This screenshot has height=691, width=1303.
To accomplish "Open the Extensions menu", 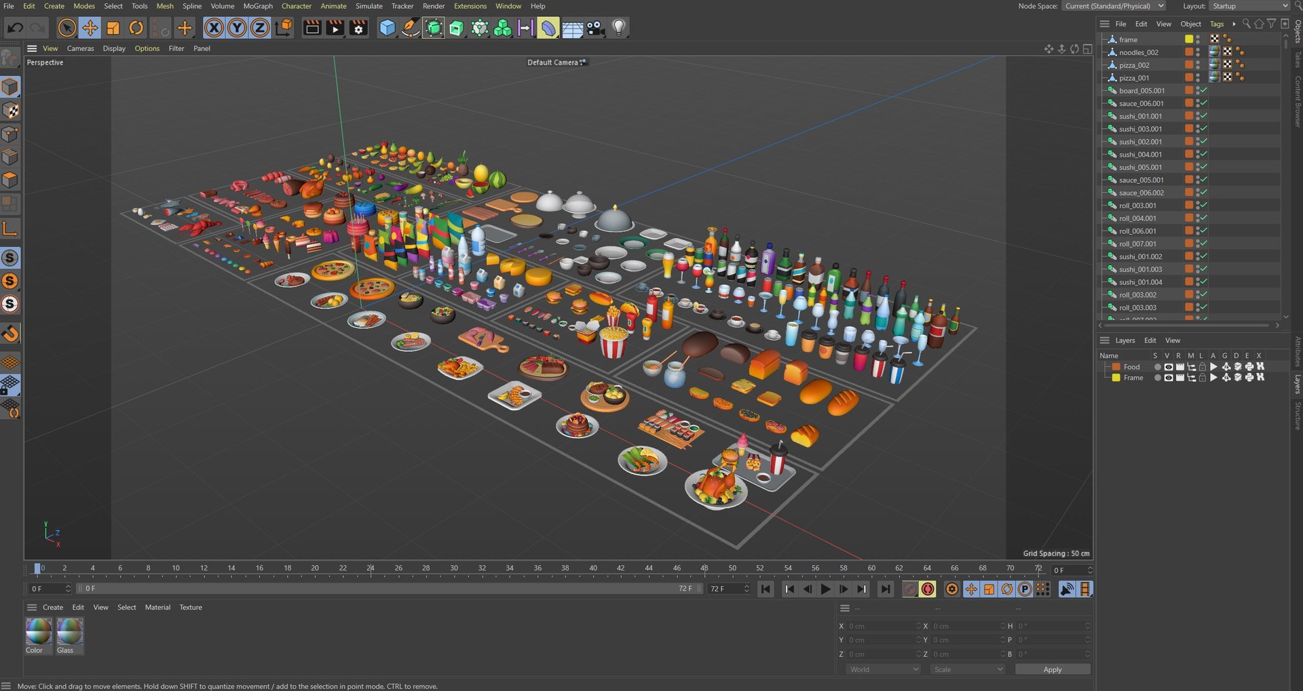I will (470, 6).
